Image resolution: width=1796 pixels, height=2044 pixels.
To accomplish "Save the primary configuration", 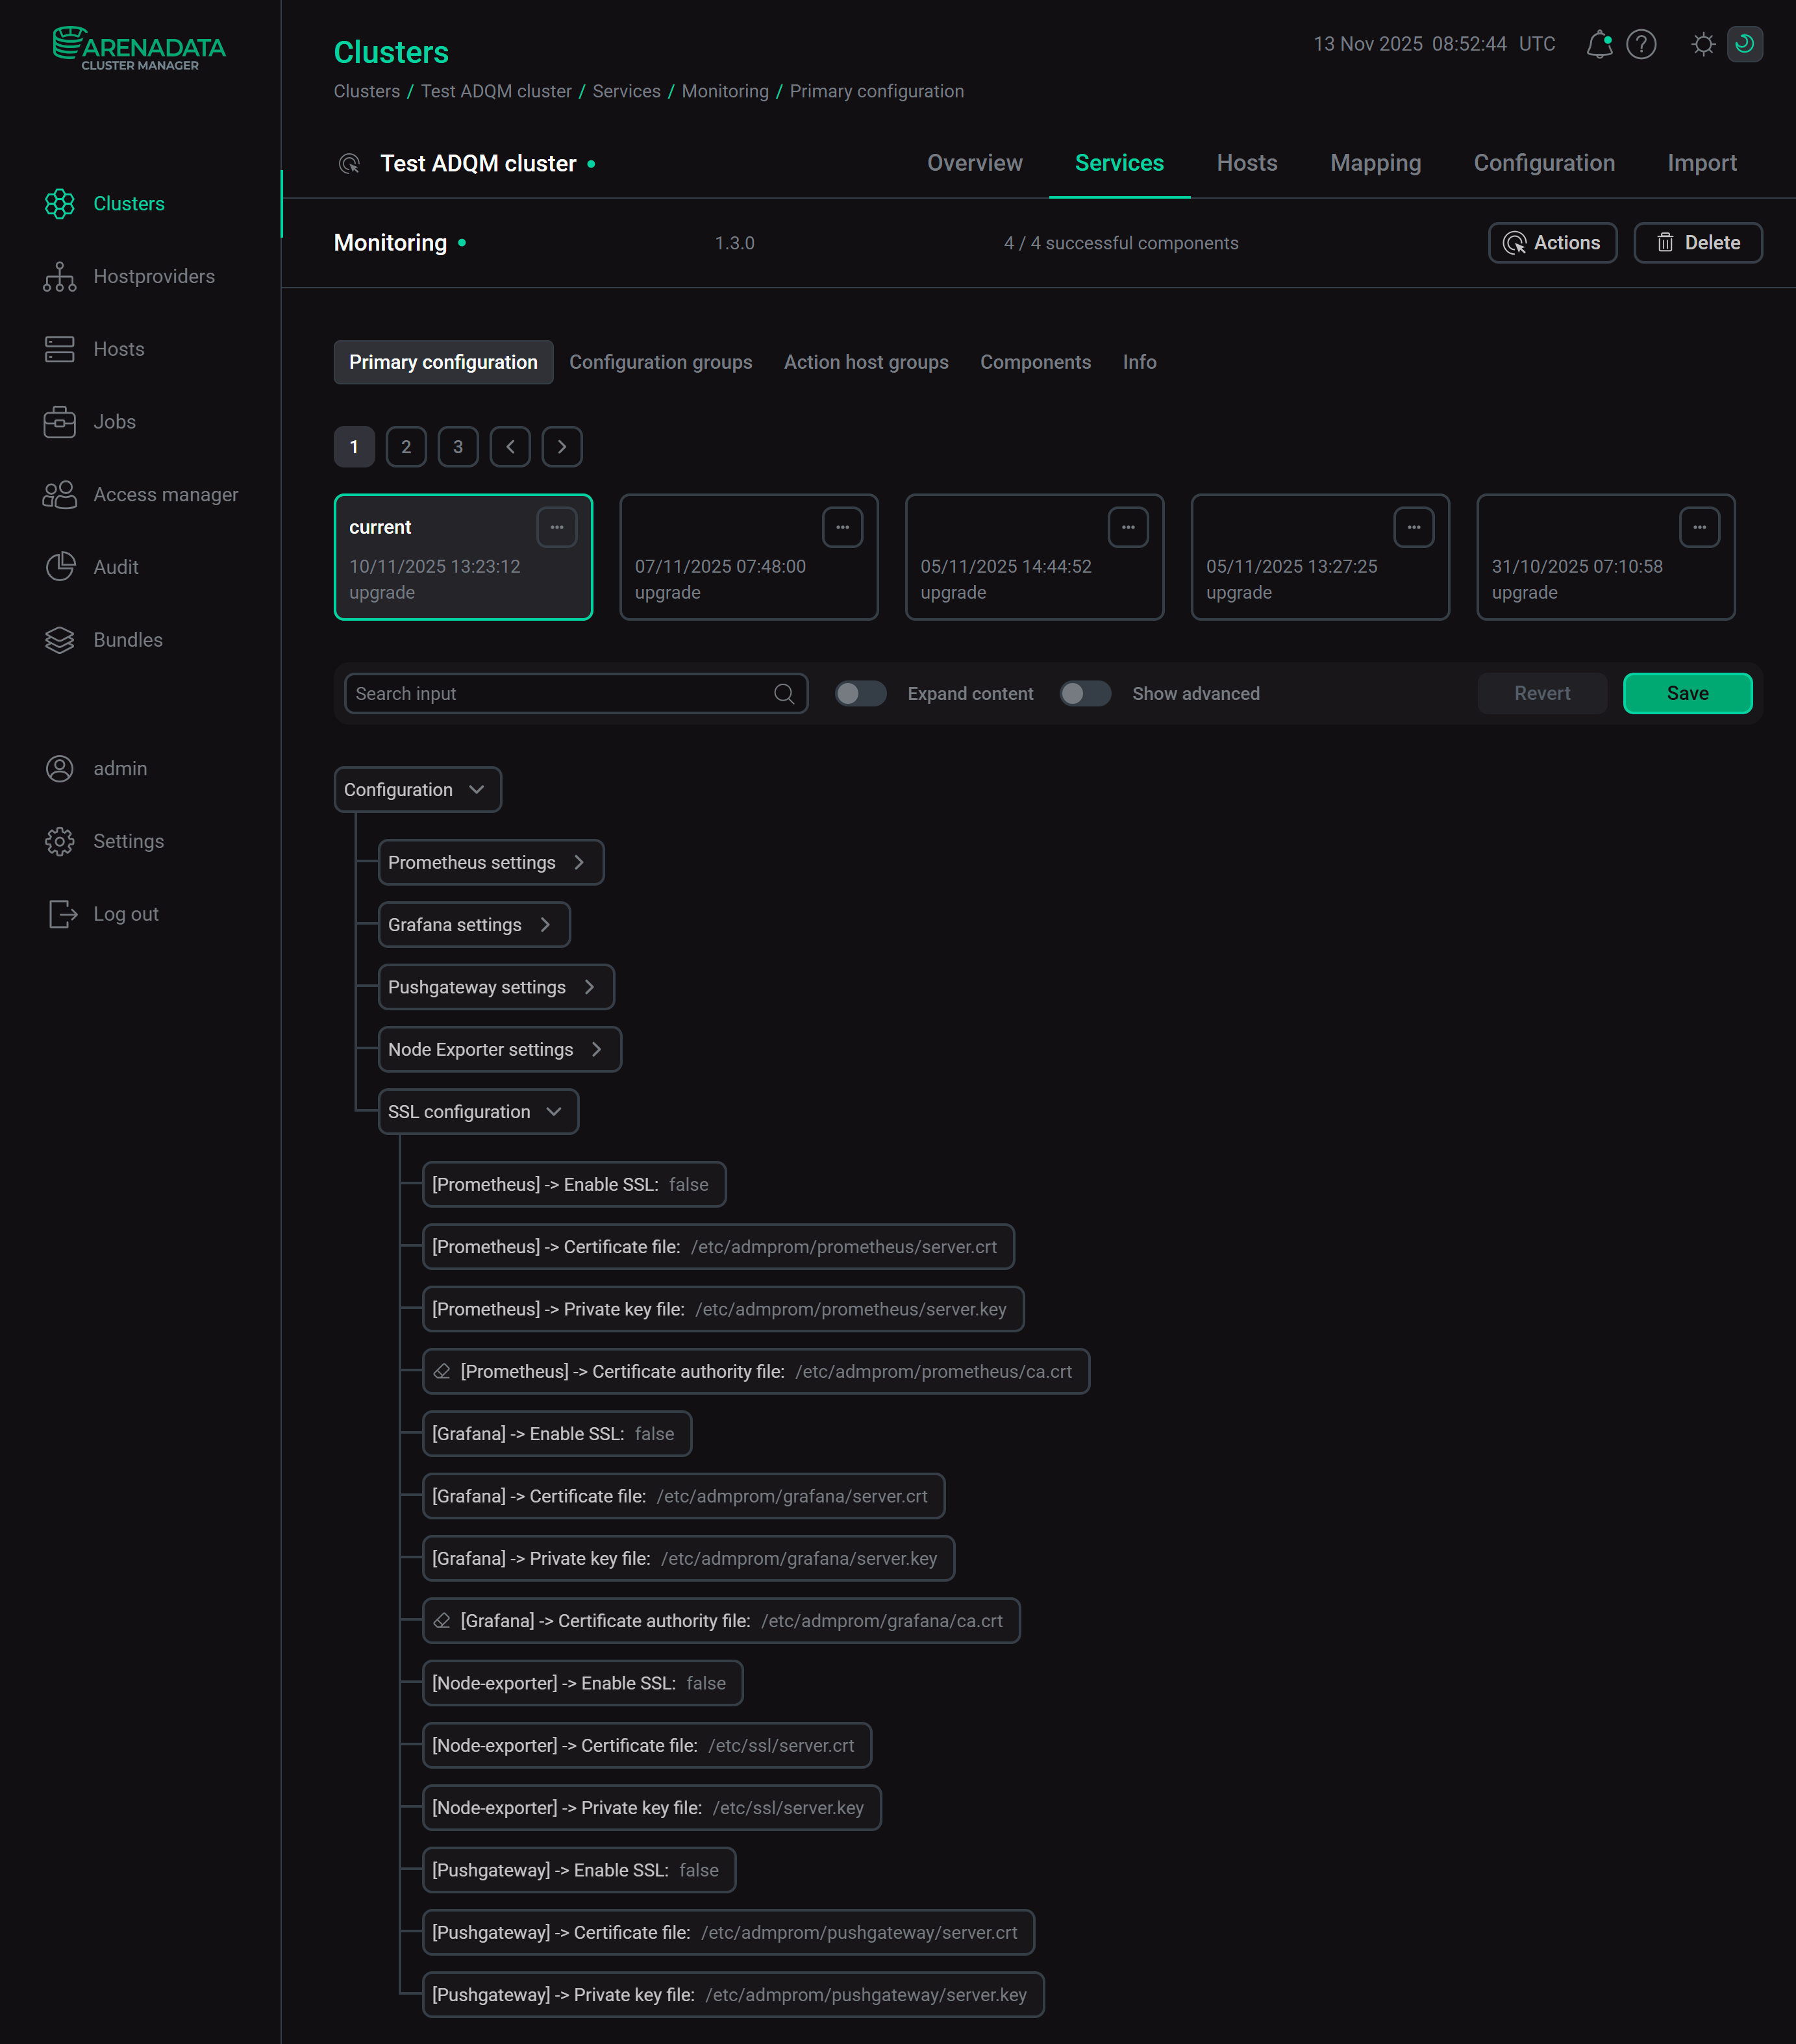I will [1687, 693].
